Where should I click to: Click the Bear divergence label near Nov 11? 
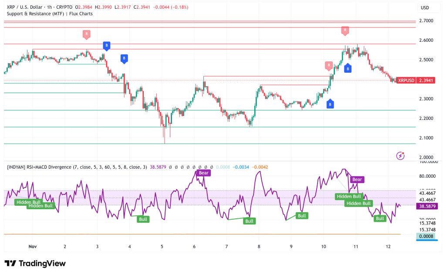coord(357,179)
